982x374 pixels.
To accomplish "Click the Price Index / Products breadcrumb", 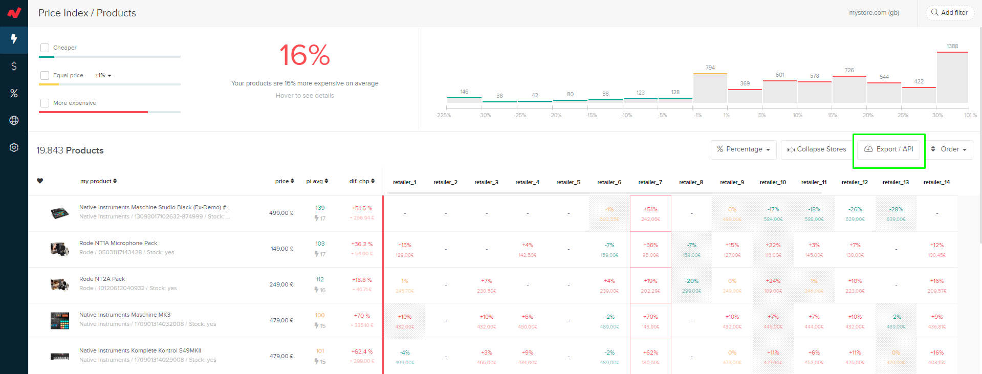I will (x=87, y=13).
